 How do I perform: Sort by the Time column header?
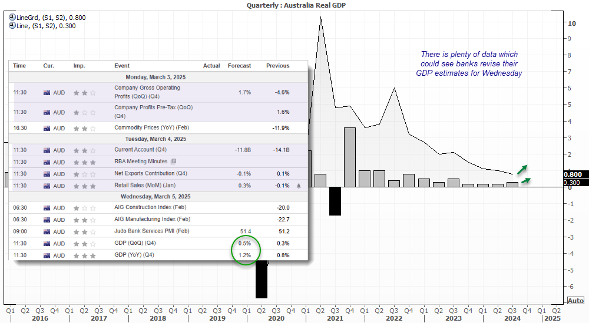click(19, 66)
